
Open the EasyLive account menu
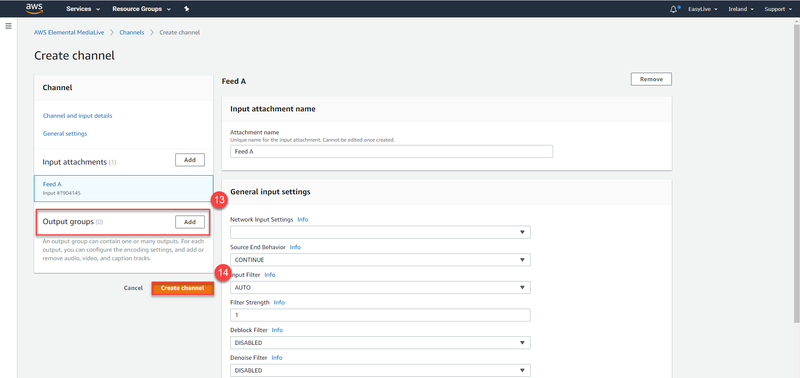pos(703,9)
